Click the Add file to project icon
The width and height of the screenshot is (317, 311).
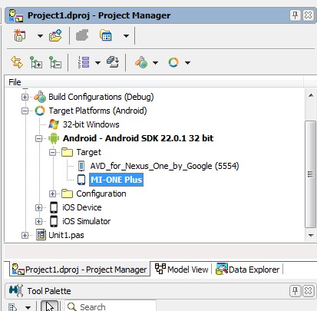[55, 35]
